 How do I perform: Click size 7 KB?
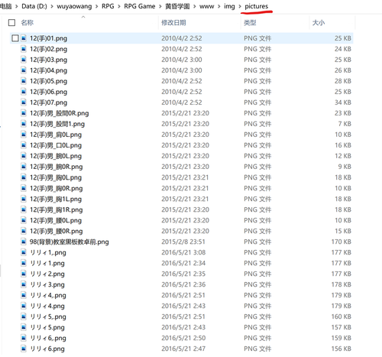345,124
